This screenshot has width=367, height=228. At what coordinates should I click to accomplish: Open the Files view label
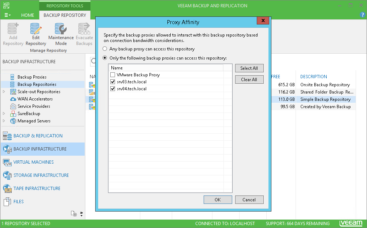point(18,201)
